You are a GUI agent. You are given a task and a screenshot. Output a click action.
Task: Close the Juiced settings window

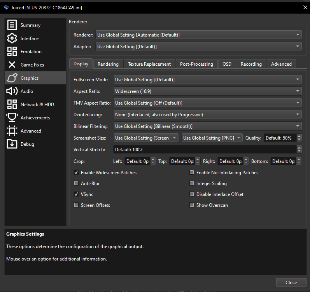coord(305,7)
